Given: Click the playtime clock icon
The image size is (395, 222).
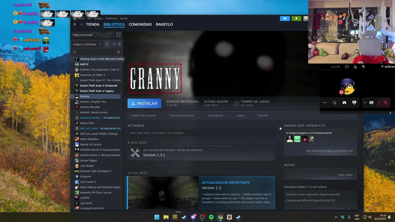Looking at the screenshot, I should coord(236,104).
